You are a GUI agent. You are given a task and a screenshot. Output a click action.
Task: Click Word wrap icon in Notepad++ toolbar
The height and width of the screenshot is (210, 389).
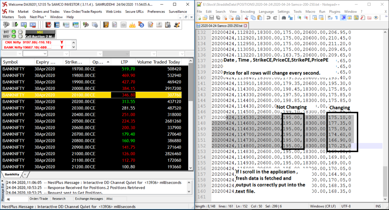pyautogui.click(x=330, y=17)
